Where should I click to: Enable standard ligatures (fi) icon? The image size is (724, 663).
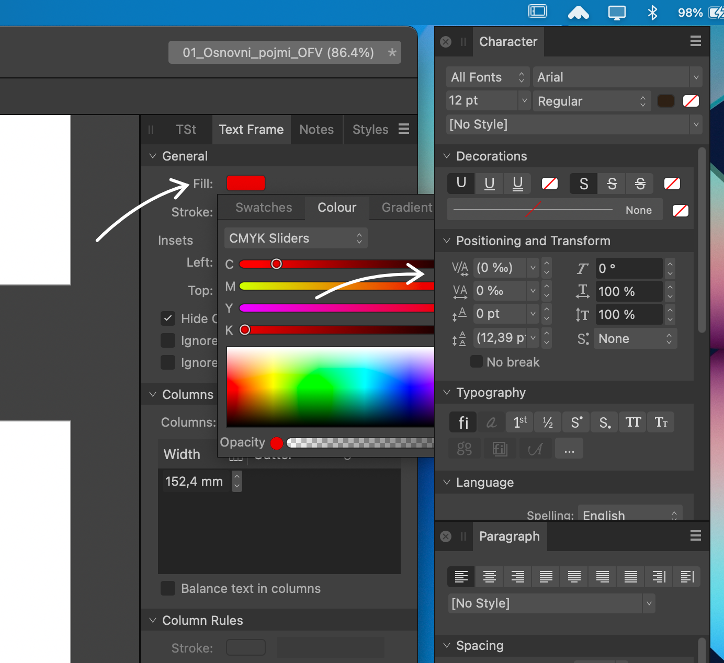tap(463, 422)
